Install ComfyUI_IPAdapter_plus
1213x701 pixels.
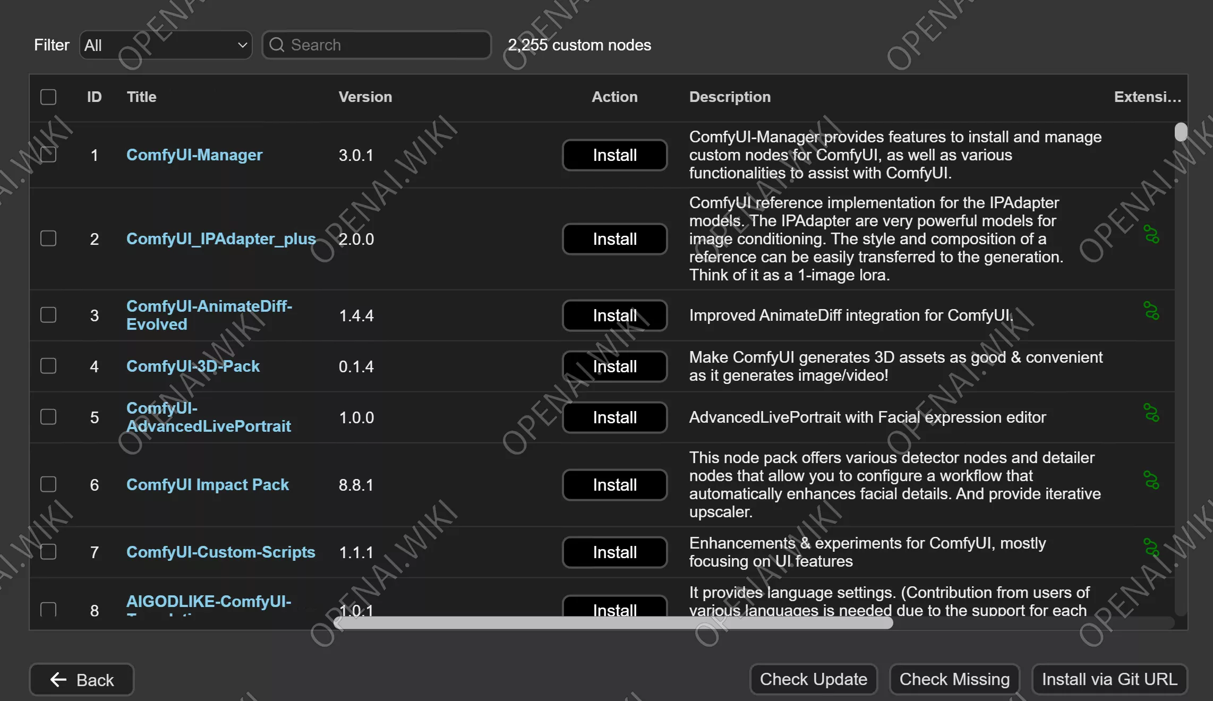point(615,239)
